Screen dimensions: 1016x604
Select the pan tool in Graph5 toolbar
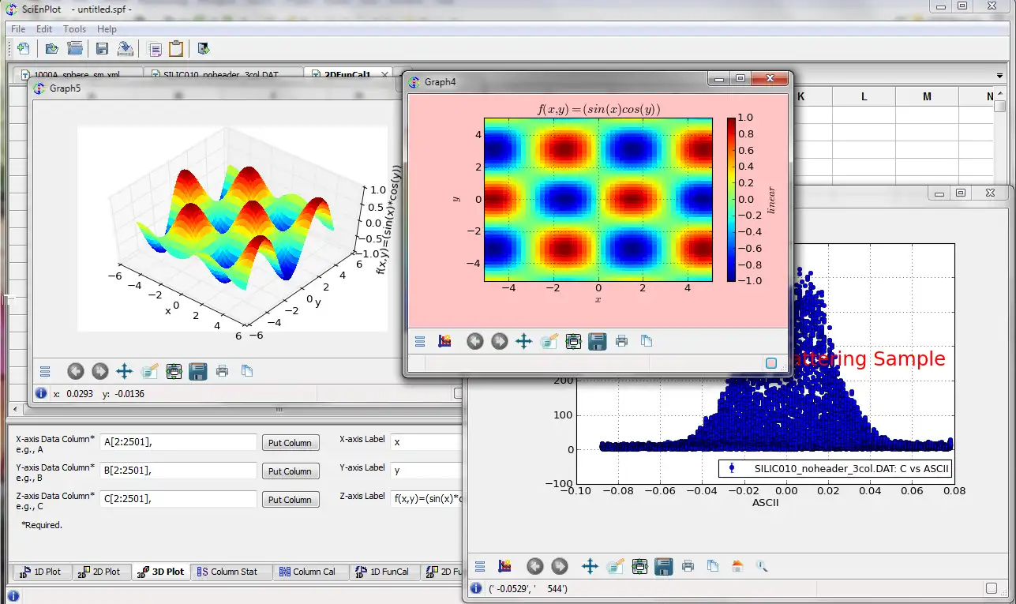(124, 371)
